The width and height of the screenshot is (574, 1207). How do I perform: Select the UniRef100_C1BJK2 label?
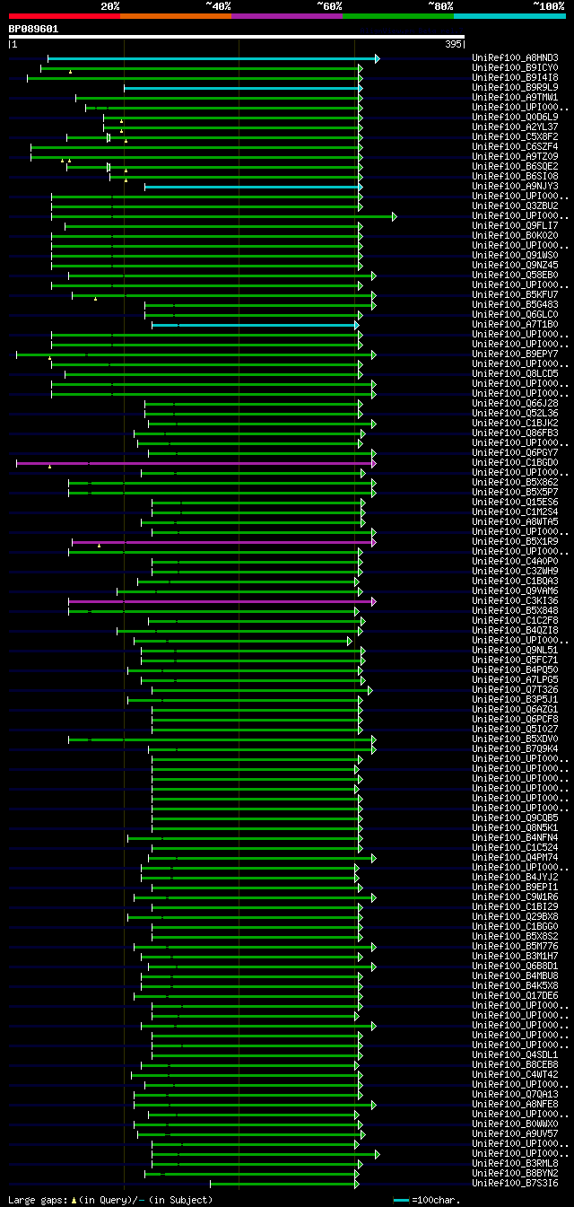click(515, 424)
